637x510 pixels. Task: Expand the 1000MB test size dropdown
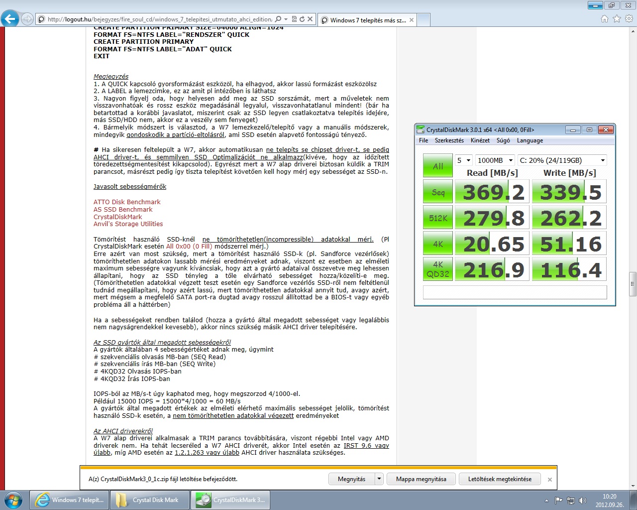(495, 160)
